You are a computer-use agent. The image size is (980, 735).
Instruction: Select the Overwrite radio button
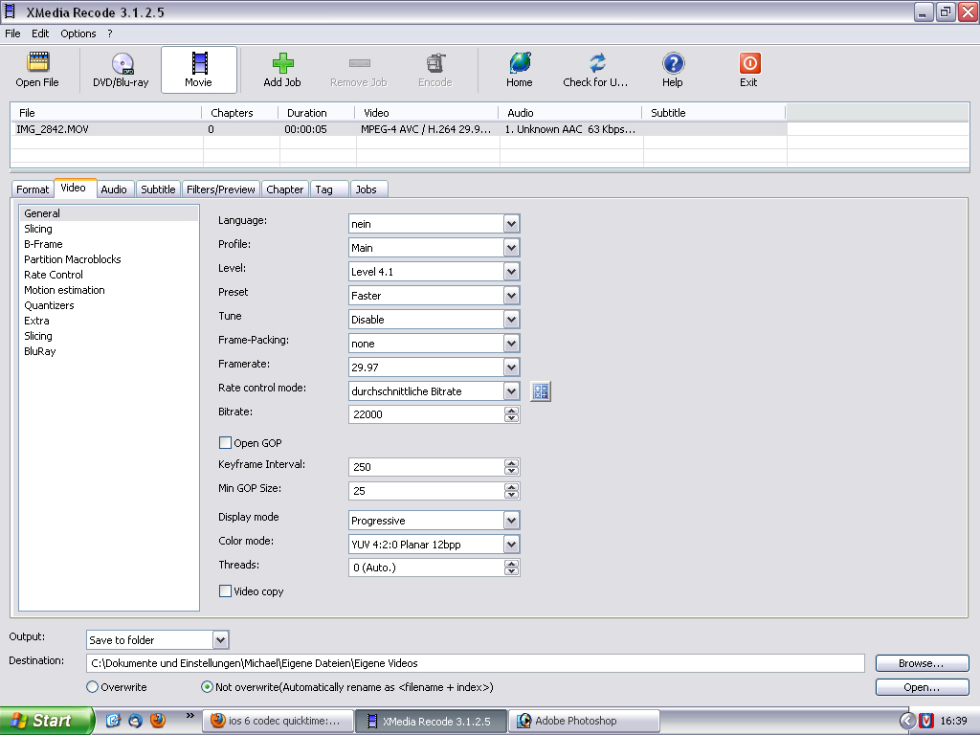pyautogui.click(x=93, y=687)
